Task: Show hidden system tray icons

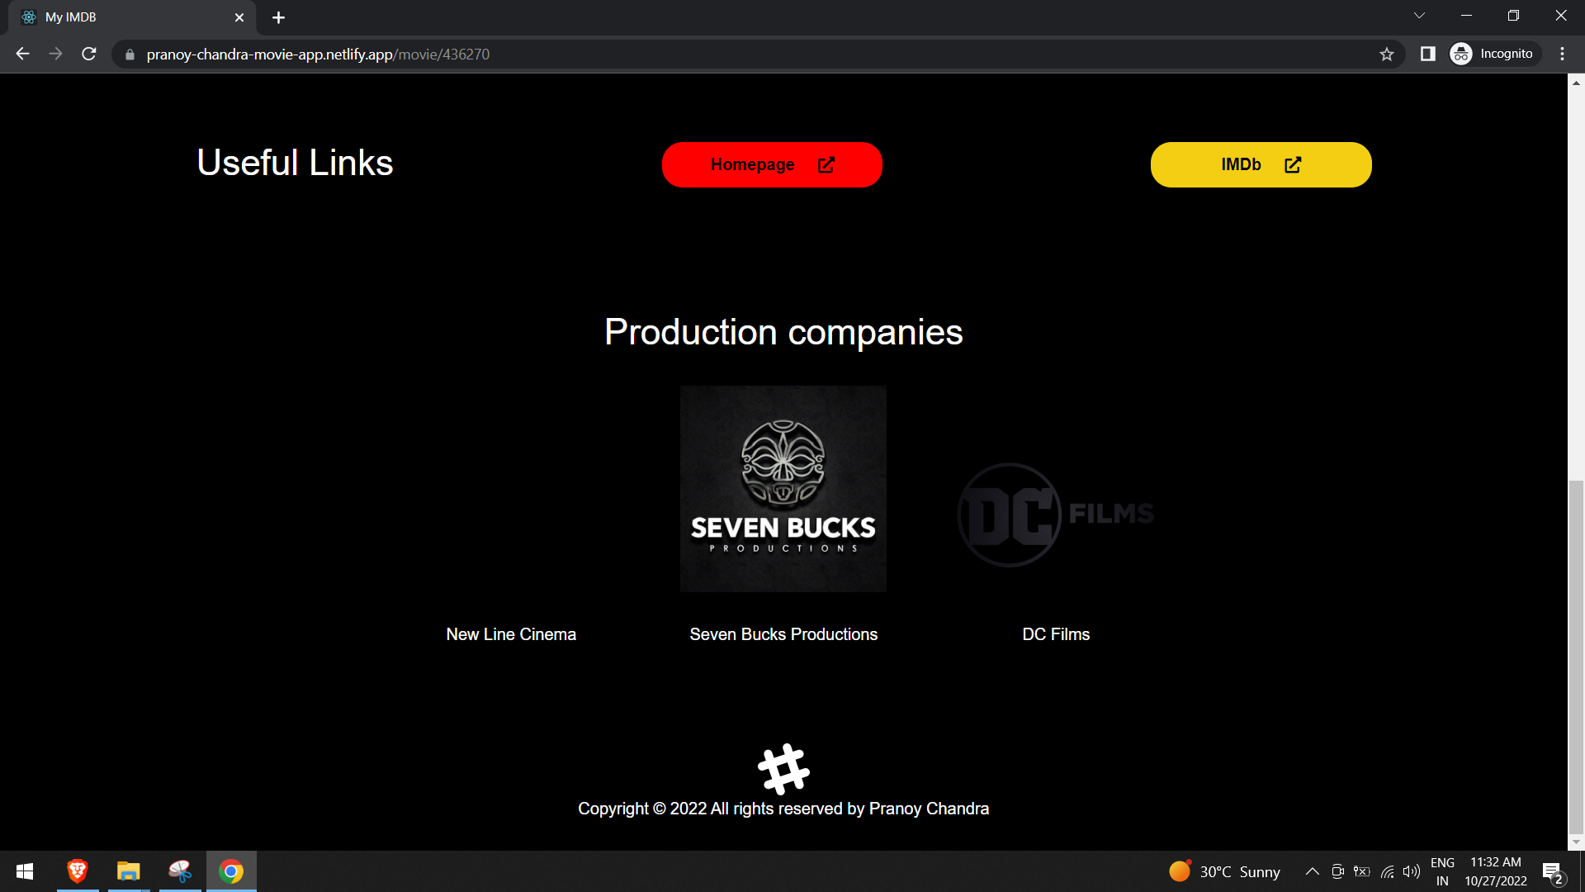Action: pos(1312,871)
